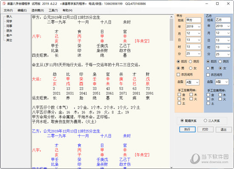Expand the 甲方 minute dropdown
The height and width of the screenshot is (169, 234).
pyautogui.click(x=199, y=54)
